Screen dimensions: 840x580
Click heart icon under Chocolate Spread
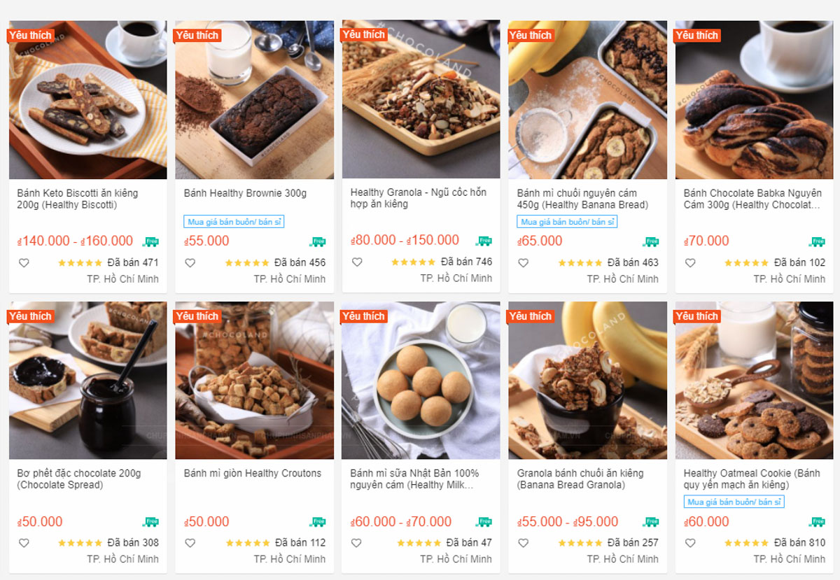(24, 543)
